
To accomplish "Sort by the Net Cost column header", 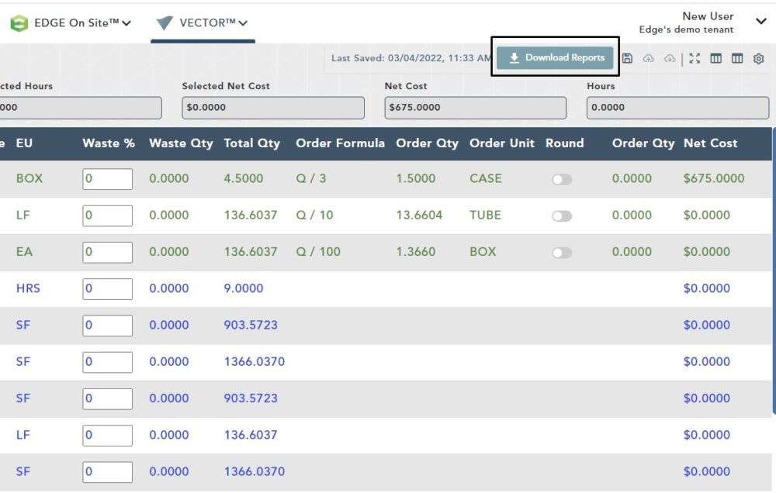I will coord(710,143).
